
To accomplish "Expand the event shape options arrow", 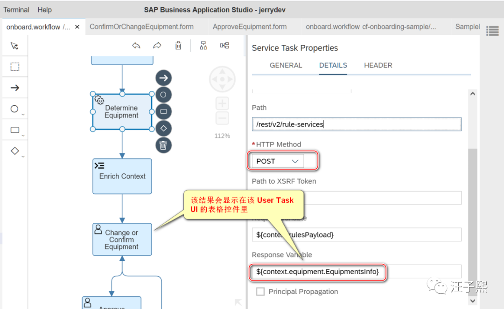I will coord(23,115).
